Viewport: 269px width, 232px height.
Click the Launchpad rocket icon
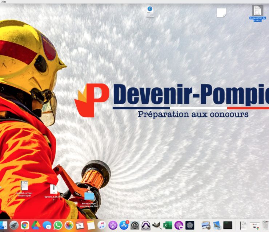pyautogui.click(x=14, y=225)
